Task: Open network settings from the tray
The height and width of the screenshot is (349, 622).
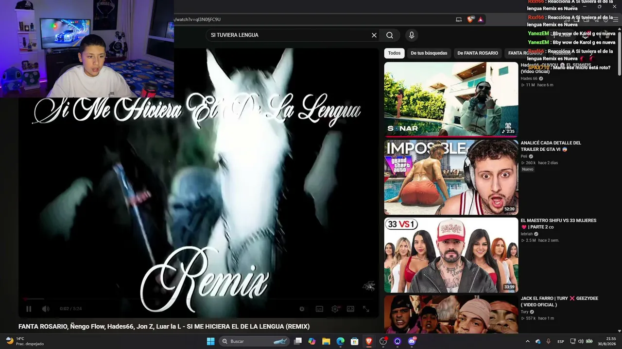Action: [573, 341]
